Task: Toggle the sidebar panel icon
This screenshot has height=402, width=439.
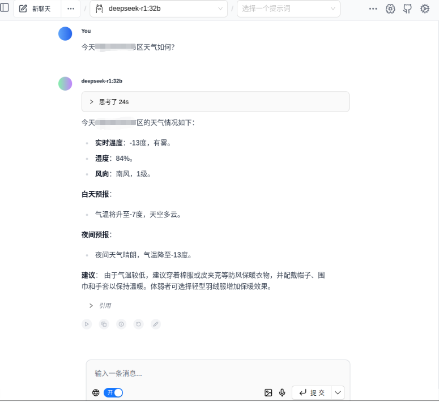Action: point(4,7)
